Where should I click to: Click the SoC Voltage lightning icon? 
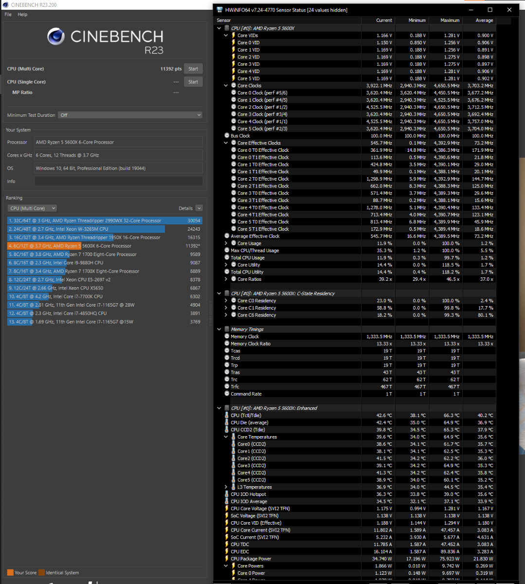227,516
